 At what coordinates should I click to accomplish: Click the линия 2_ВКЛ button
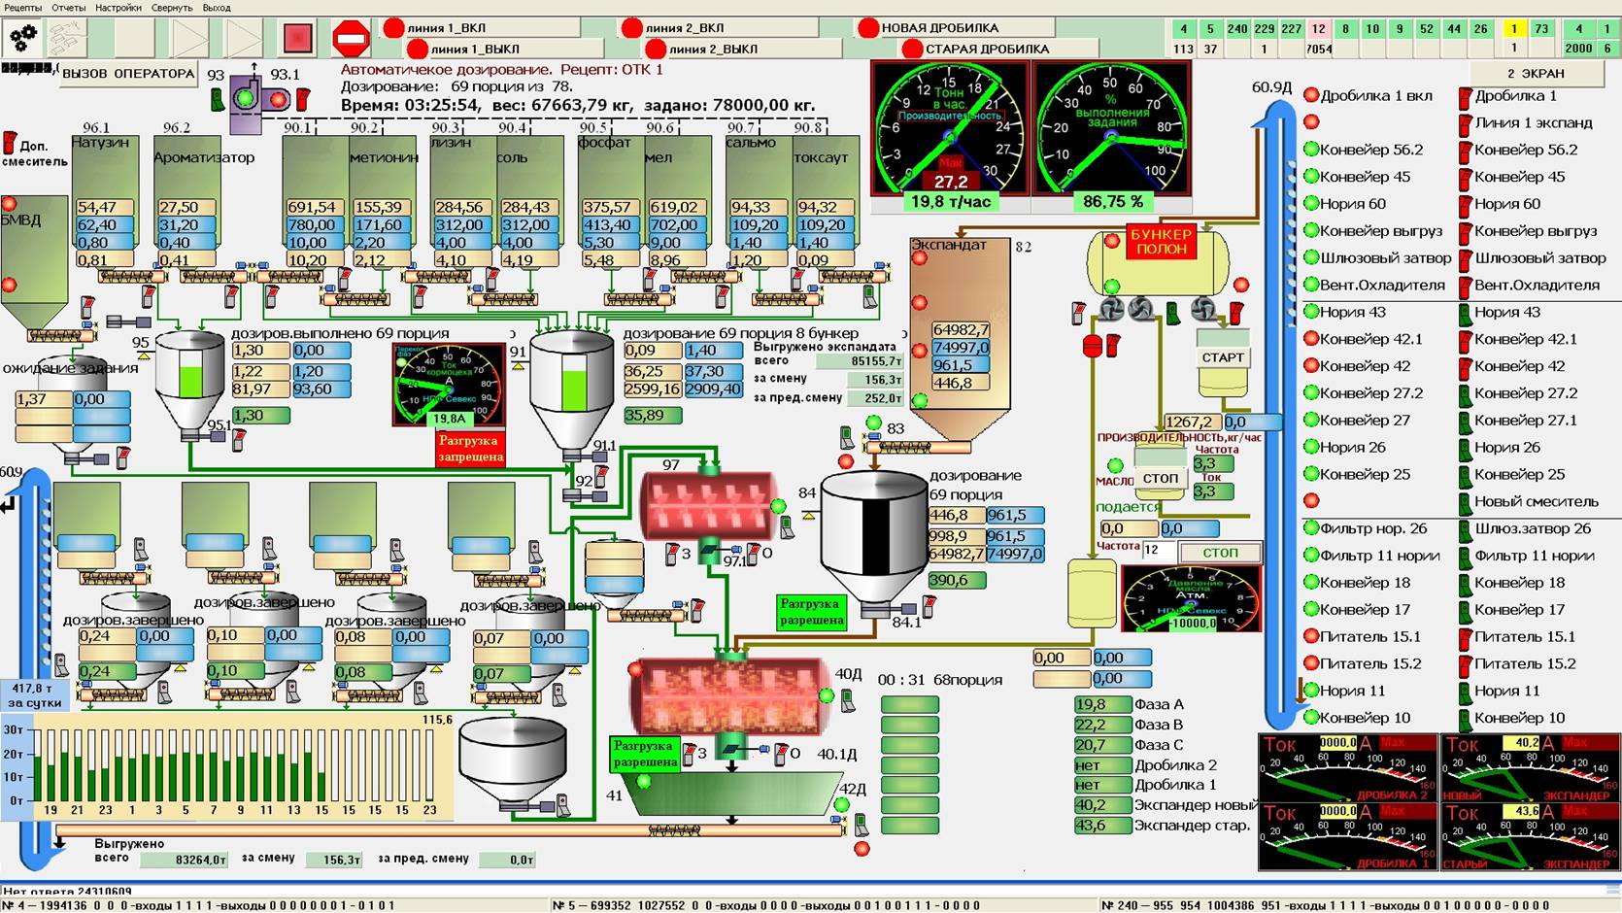click(719, 28)
